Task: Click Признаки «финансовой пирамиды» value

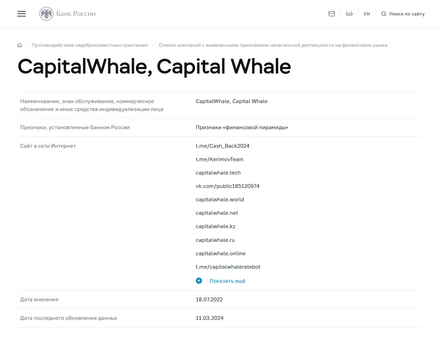Action: (242, 127)
